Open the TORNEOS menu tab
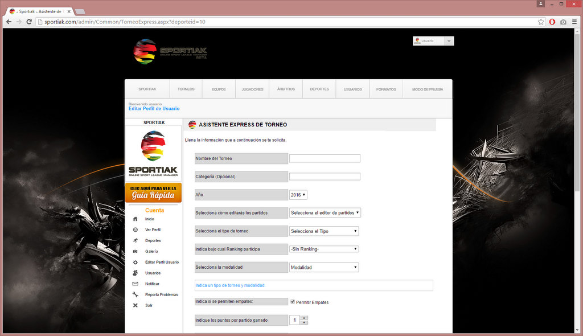Screen dimensions: 583x336 [186, 89]
